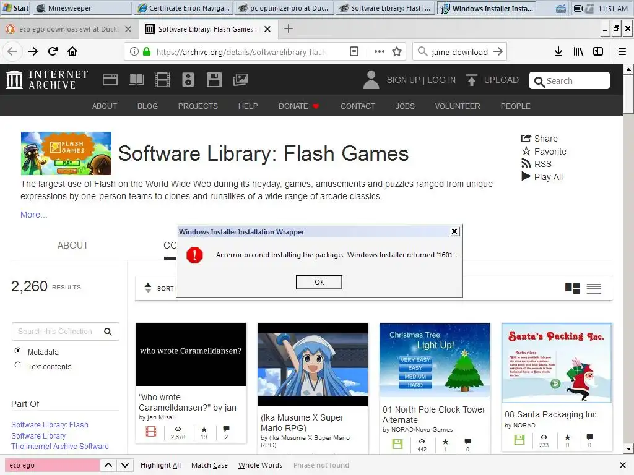Toggle the browser sidebar icon
Screen dimensions: 634x475
[x=598, y=51]
